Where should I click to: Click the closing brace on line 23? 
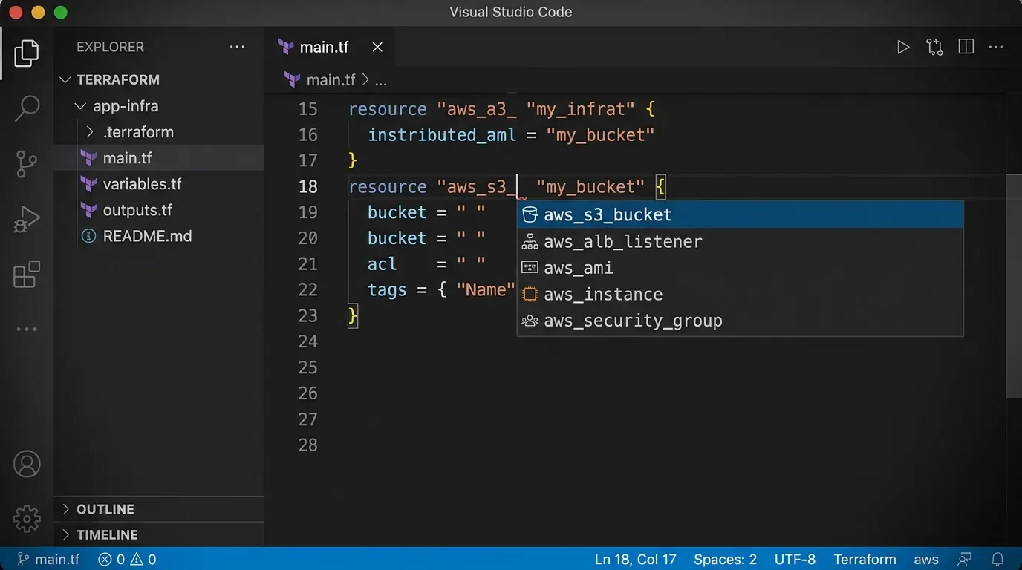pyautogui.click(x=353, y=316)
